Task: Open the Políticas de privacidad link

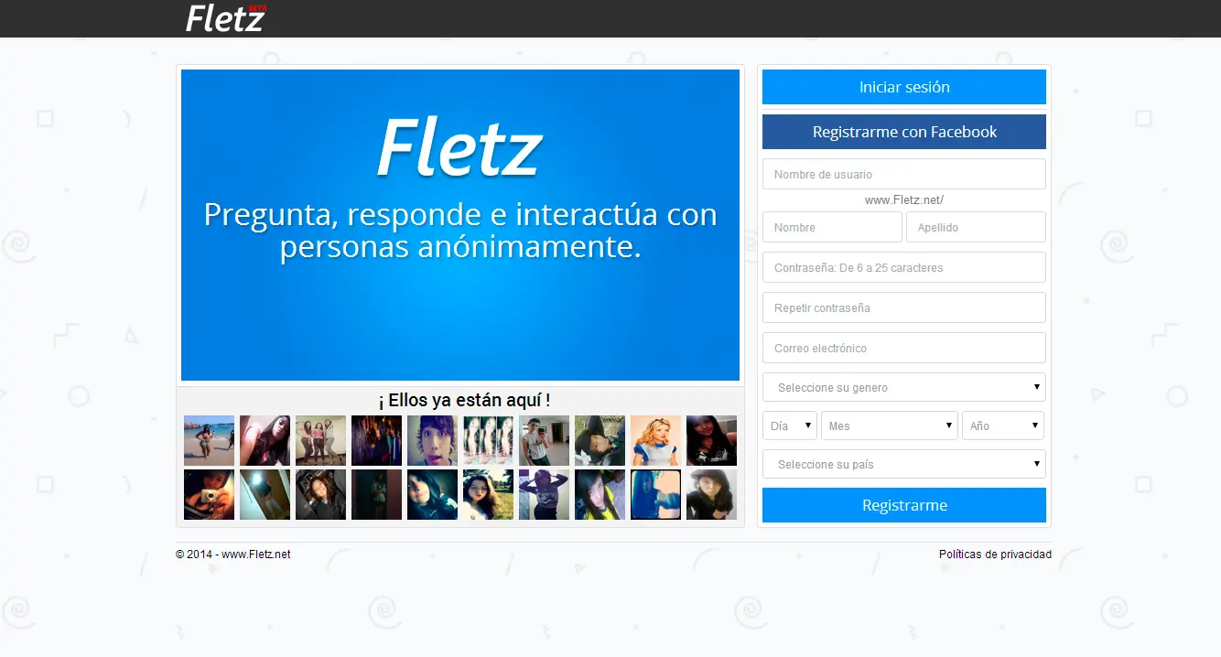Action: pyautogui.click(x=995, y=555)
